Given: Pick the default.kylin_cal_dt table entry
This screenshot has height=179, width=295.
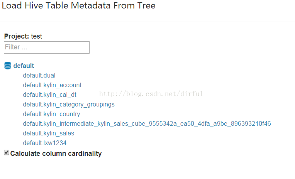Looking at the screenshot, I should (x=49, y=95).
